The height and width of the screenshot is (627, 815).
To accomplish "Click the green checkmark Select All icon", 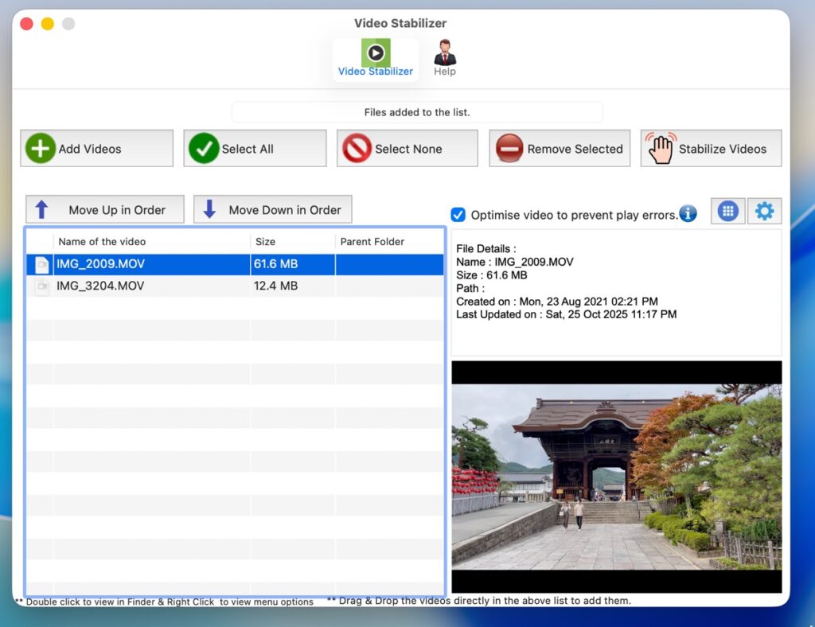I will (x=204, y=149).
